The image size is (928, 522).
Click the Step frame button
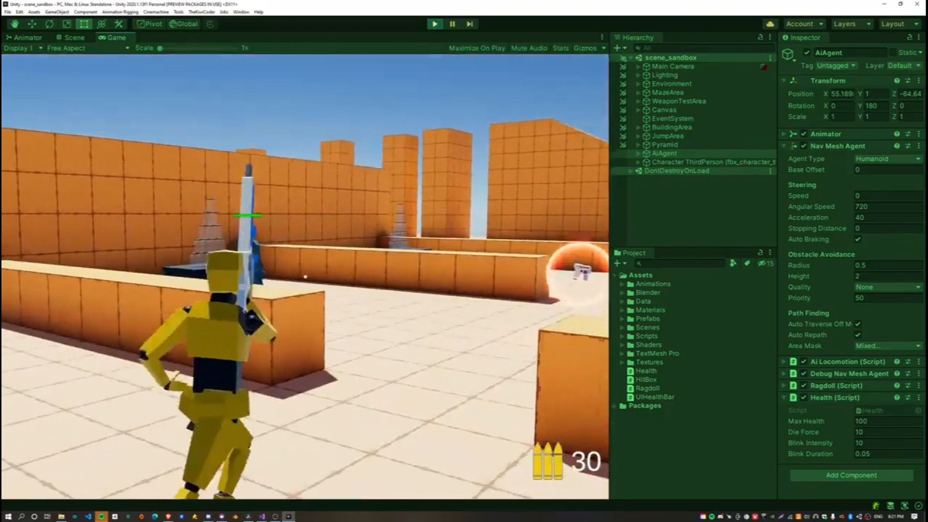469,24
